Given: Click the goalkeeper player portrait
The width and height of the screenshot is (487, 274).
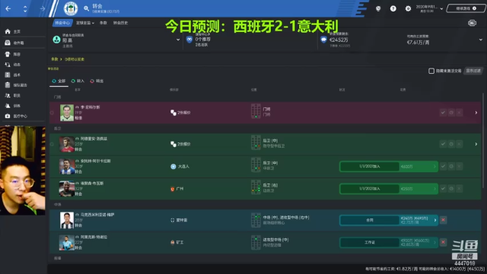Looking at the screenshot, I should [x=67, y=113].
